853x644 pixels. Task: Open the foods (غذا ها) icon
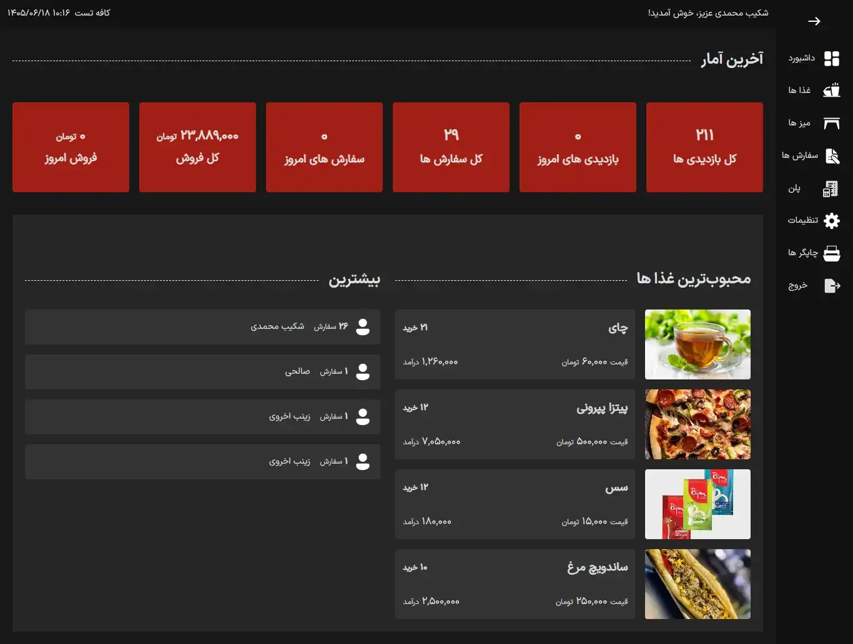coord(832,90)
